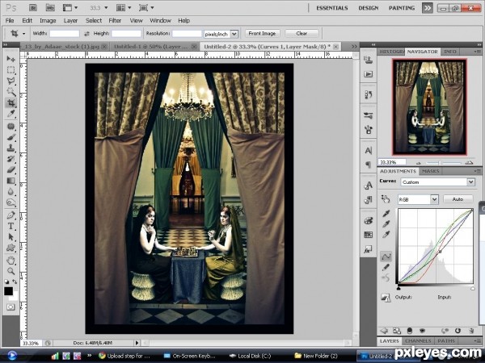This screenshot has width=485, height=363.
Task: Select the Zoom tool
Action: 11,271
